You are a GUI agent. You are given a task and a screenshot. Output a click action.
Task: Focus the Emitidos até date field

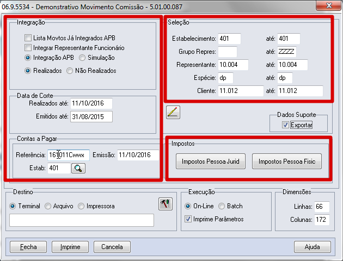tap(91, 116)
